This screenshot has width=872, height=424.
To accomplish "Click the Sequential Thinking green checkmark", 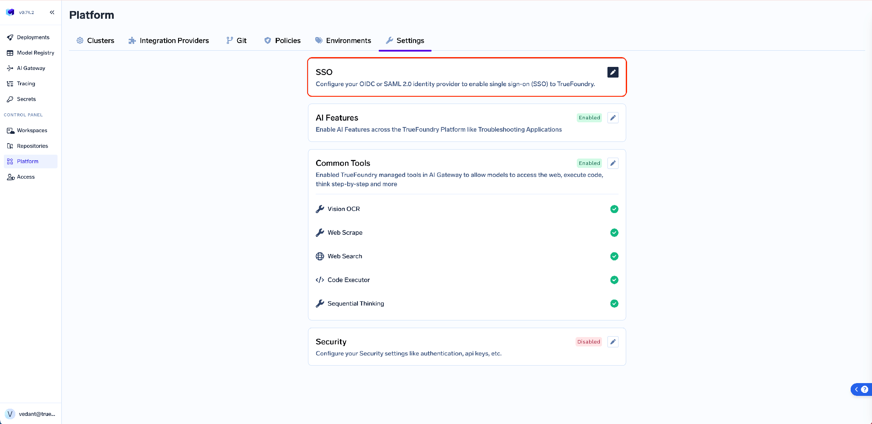I will [614, 303].
